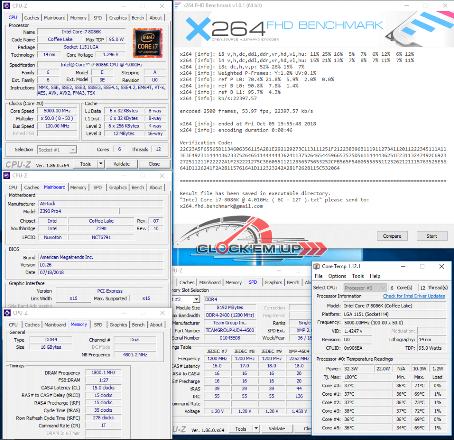Open the Socket #1 selection dropdown
Screen dimensions: 454x440
coord(73,150)
